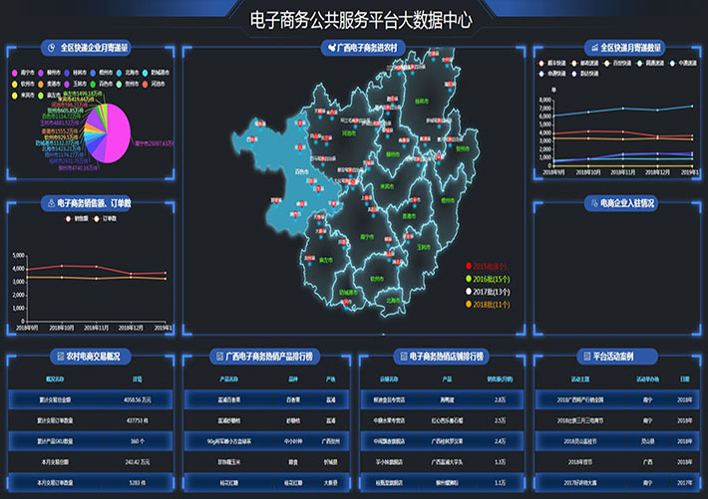
Task: Click the orange 2018批(11个) map legend dot
Action: (x=469, y=304)
